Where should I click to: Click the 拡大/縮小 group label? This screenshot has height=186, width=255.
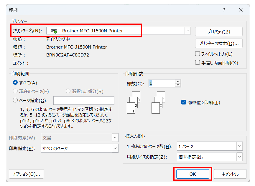(x=135, y=136)
